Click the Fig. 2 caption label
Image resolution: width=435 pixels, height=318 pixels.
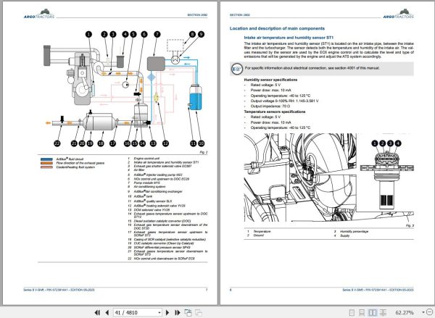204,152
